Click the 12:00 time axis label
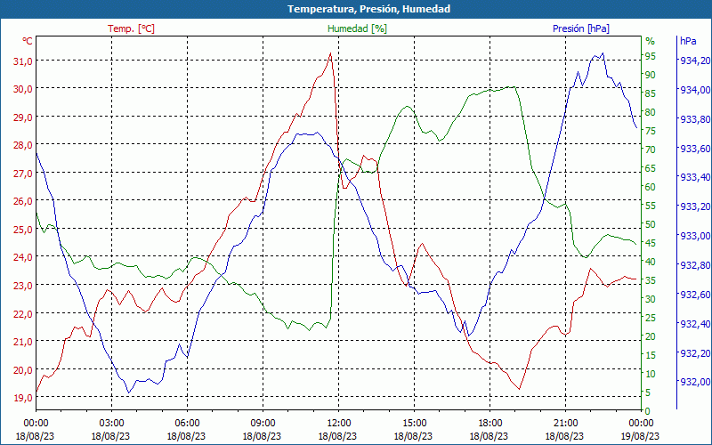 (338, 422)
